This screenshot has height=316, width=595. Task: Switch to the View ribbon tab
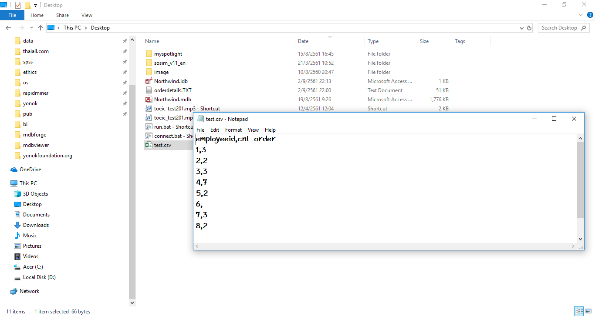tap(87, 15)
